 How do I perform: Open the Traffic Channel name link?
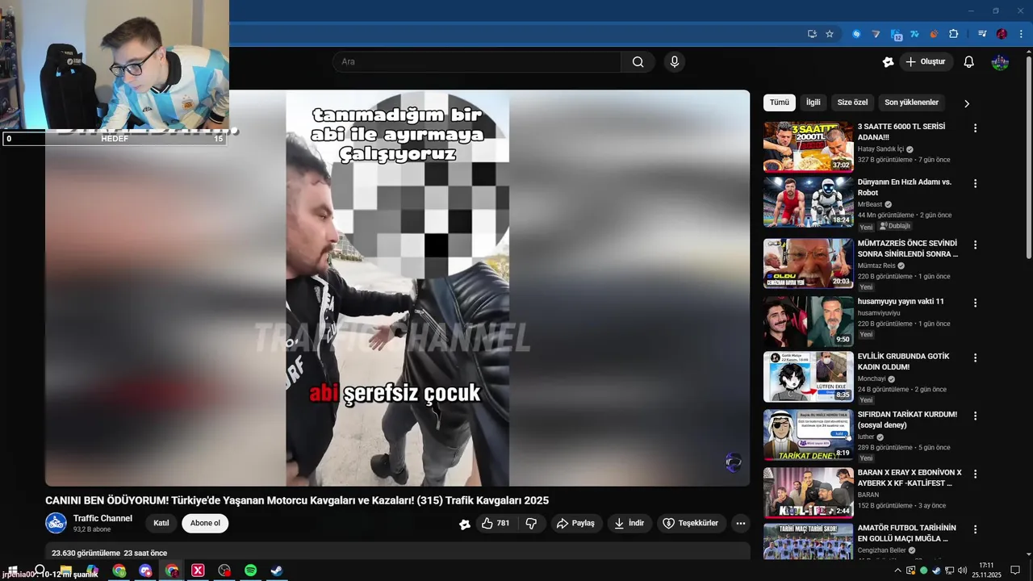pos(102,518)
